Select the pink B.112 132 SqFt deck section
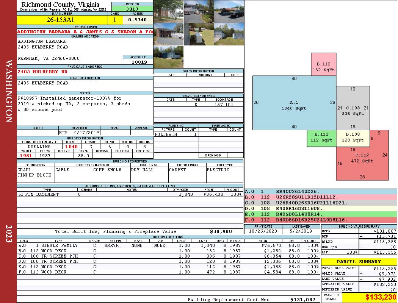The image size is (398, 303). click(324, 64)
